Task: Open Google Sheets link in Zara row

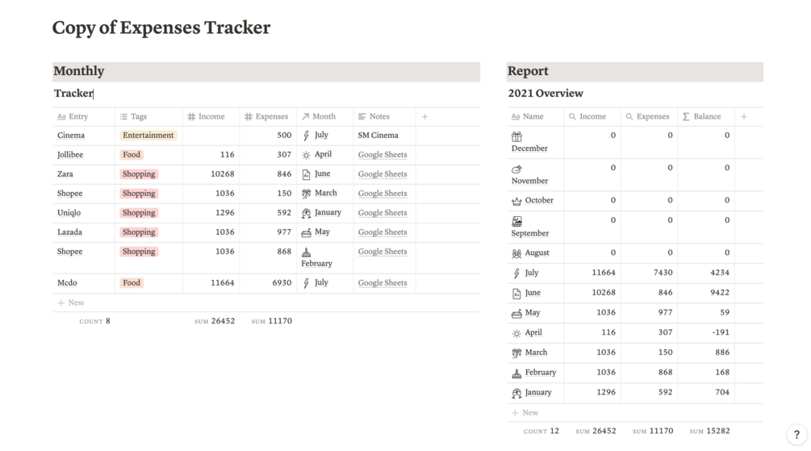Action: [383, 174]
